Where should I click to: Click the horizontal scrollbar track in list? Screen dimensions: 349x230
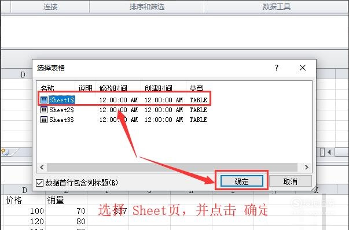(172, 167)
